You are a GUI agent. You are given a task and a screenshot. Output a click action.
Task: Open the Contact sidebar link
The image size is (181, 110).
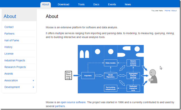click(x=9, y=27)
